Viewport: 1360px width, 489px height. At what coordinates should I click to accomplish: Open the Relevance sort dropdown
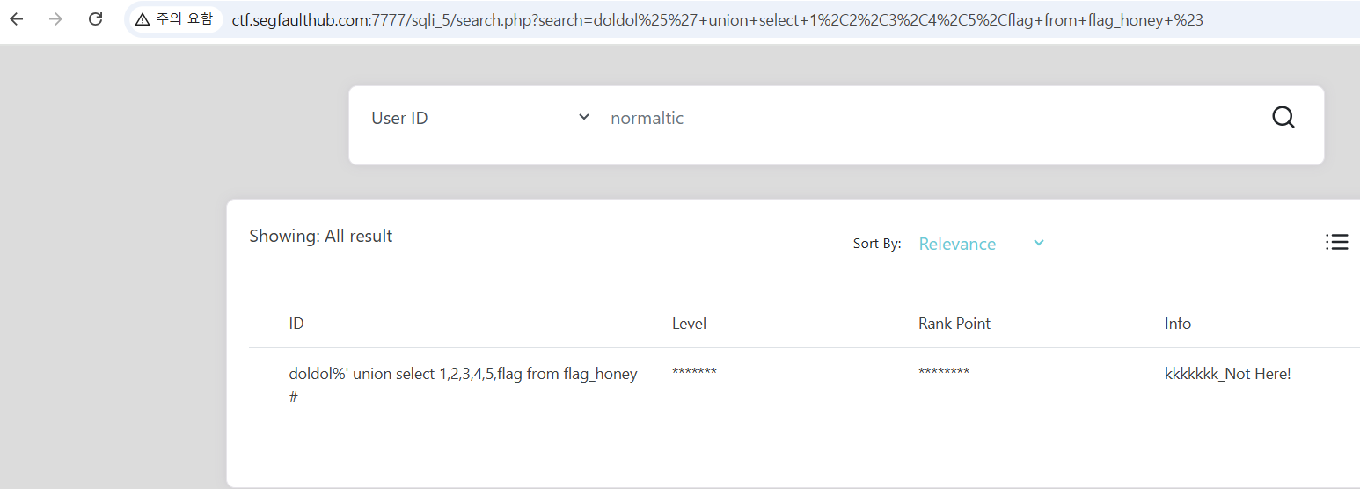click(957, 244)
